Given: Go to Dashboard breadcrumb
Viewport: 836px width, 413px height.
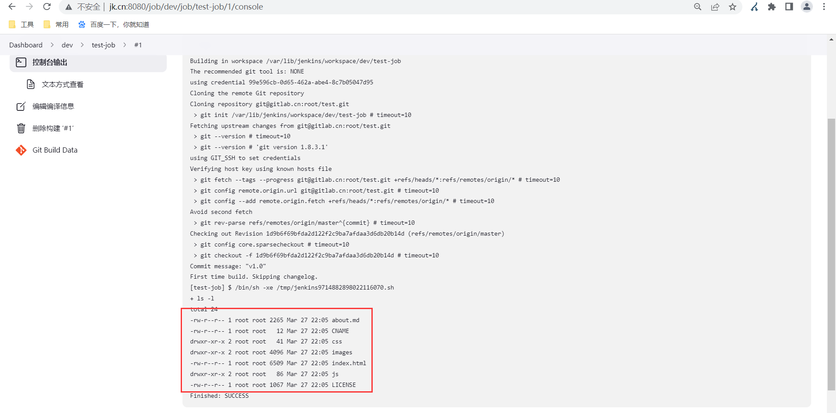Looking at the screenshot, I should 26,45.
